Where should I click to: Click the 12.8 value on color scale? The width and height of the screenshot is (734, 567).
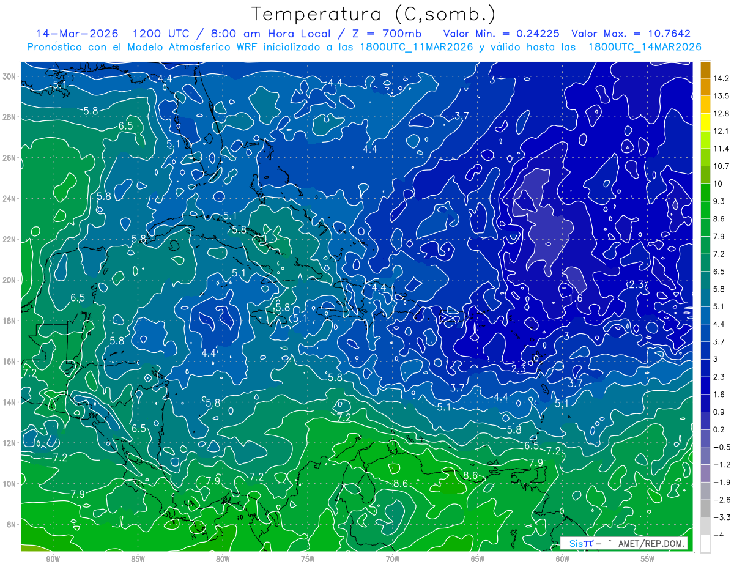pos(721,114)
